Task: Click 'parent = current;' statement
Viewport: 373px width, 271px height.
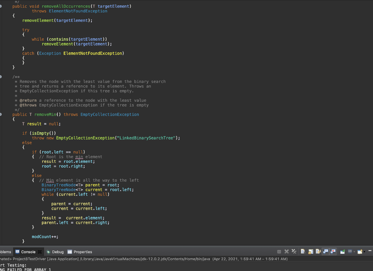Action: [72, 204]
